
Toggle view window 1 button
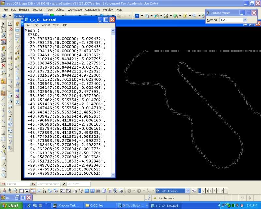click(200, 191)
